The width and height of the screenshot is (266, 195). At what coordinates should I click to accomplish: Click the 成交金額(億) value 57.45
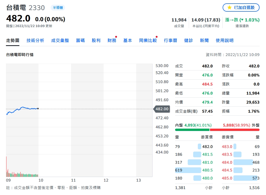click(x=207, y=111)
